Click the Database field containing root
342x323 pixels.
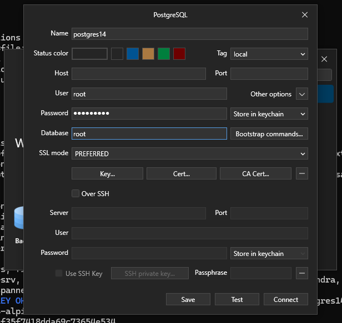[149, 134]
